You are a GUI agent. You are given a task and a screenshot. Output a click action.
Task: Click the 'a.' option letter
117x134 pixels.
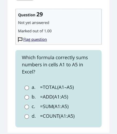tap(33, 87)
